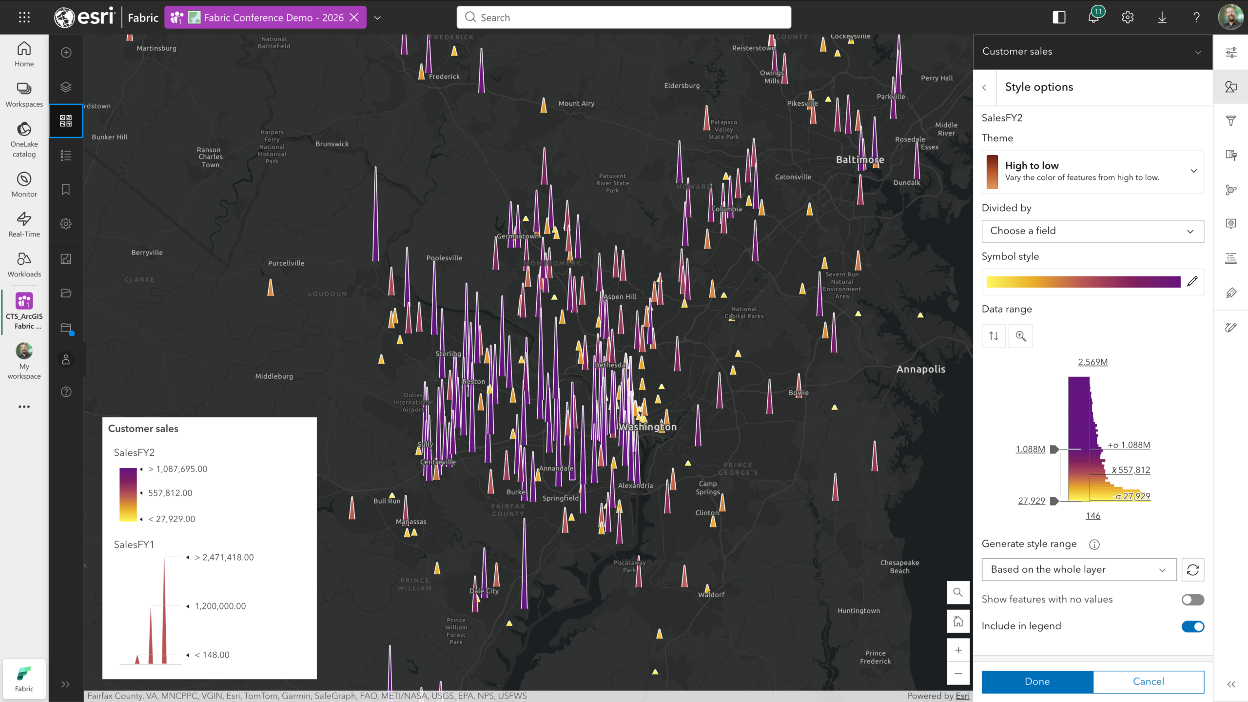1248x702 pixels.
Task: Click the notifications bell showing 11 alerts
Action: click(x=1094, y=17)
